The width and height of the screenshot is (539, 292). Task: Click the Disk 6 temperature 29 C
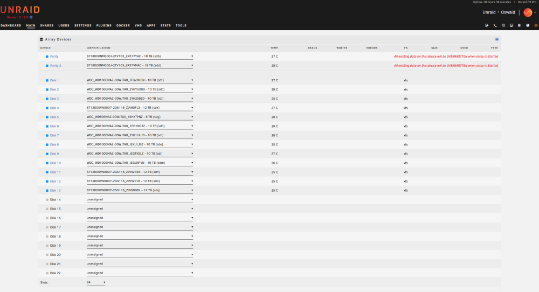[274, 127]
